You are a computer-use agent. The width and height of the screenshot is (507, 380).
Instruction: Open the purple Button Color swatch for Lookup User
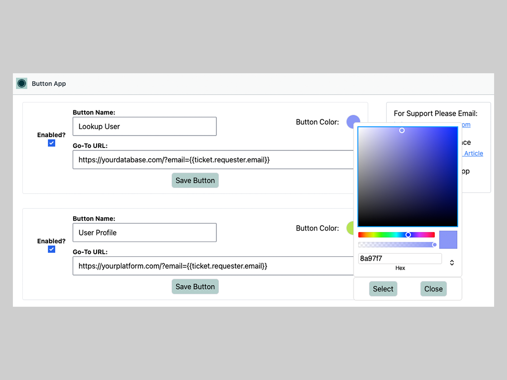[353, 121]
